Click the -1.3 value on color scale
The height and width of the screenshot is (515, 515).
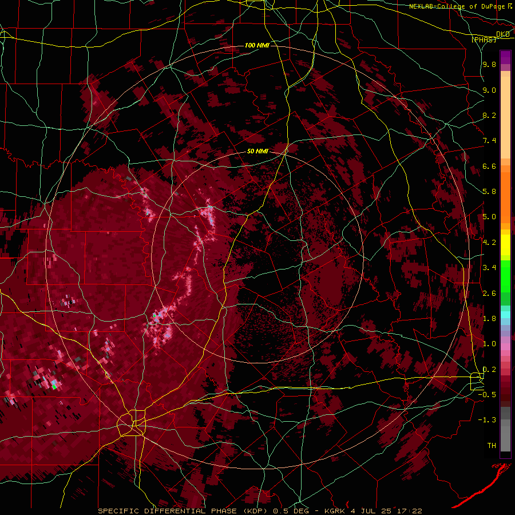tap(488, 420)
